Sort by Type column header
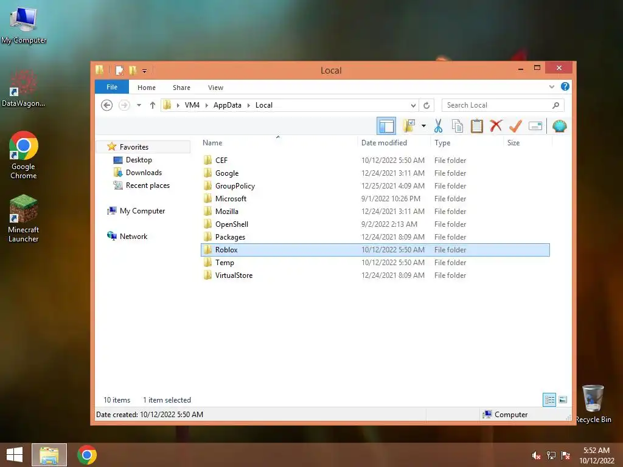Screen dimensions: 623x467 tap(442, 143)
